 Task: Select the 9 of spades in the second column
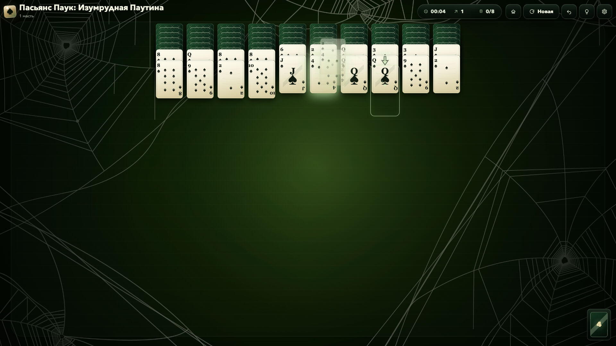(x=200, y=79)
